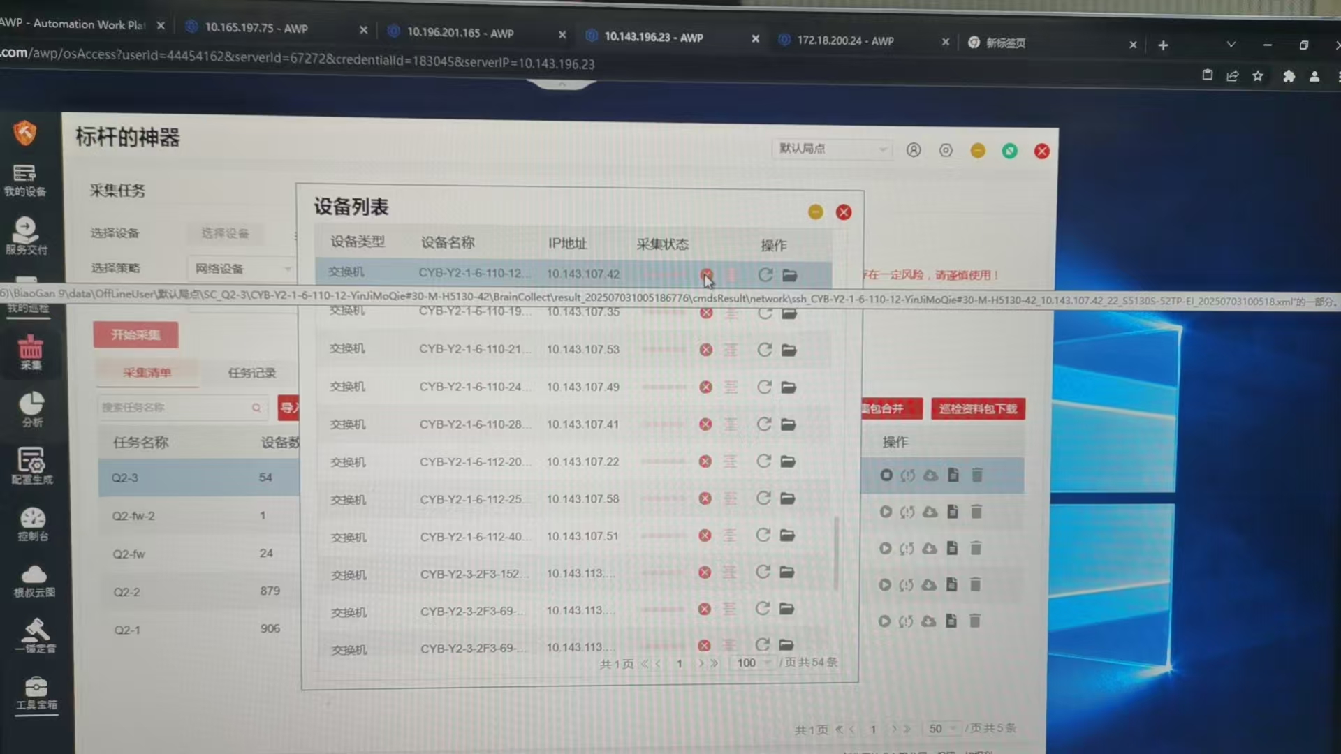The image size is (1341, 754).
Task: Switch to browser tab 172.18.200.24 - AWP
Action: click(845, 40)
